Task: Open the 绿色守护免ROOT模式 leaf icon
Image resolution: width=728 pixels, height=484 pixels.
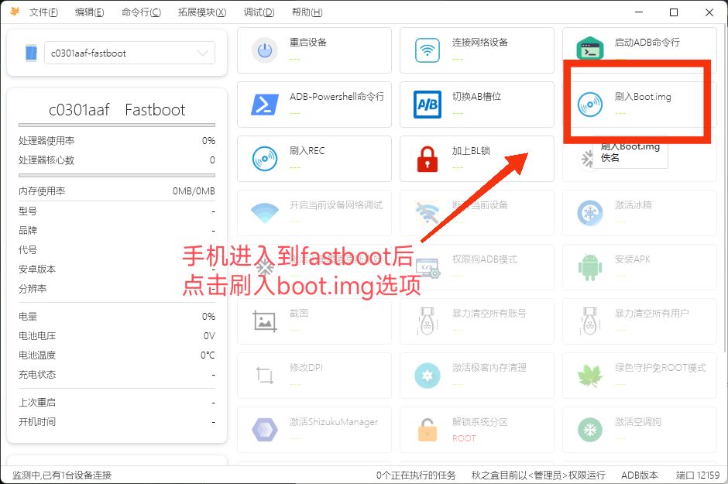Action: 589,375
